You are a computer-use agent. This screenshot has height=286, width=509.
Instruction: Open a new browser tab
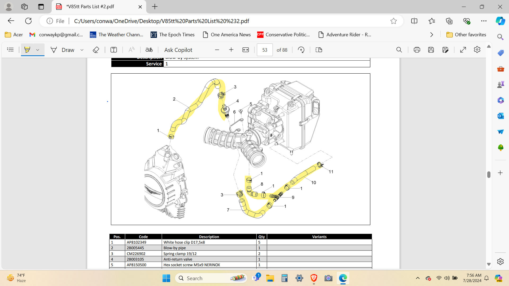pyautogui.click(x=155, y=7)
